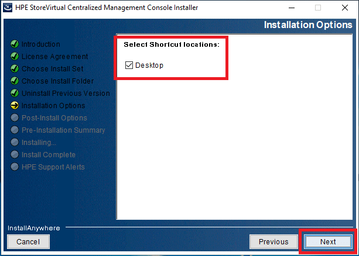359x256 pixels.
Task: Click the Desktop label text
Action: (x=149, y=65)
